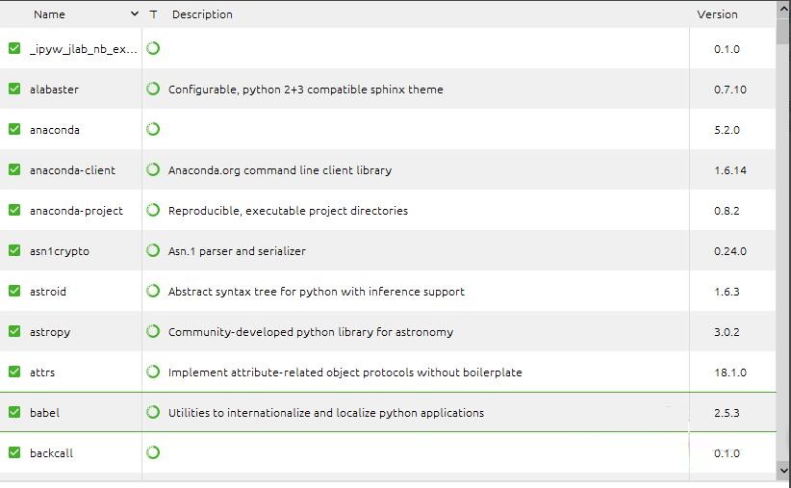Screen dimensions: 791x488
Task: Toggle the astropy package checkbox
Action: coord(14,331)
